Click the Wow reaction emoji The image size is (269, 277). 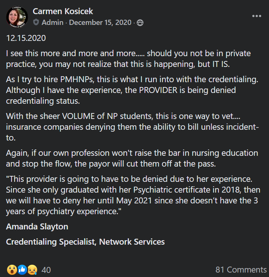(12, 270)
